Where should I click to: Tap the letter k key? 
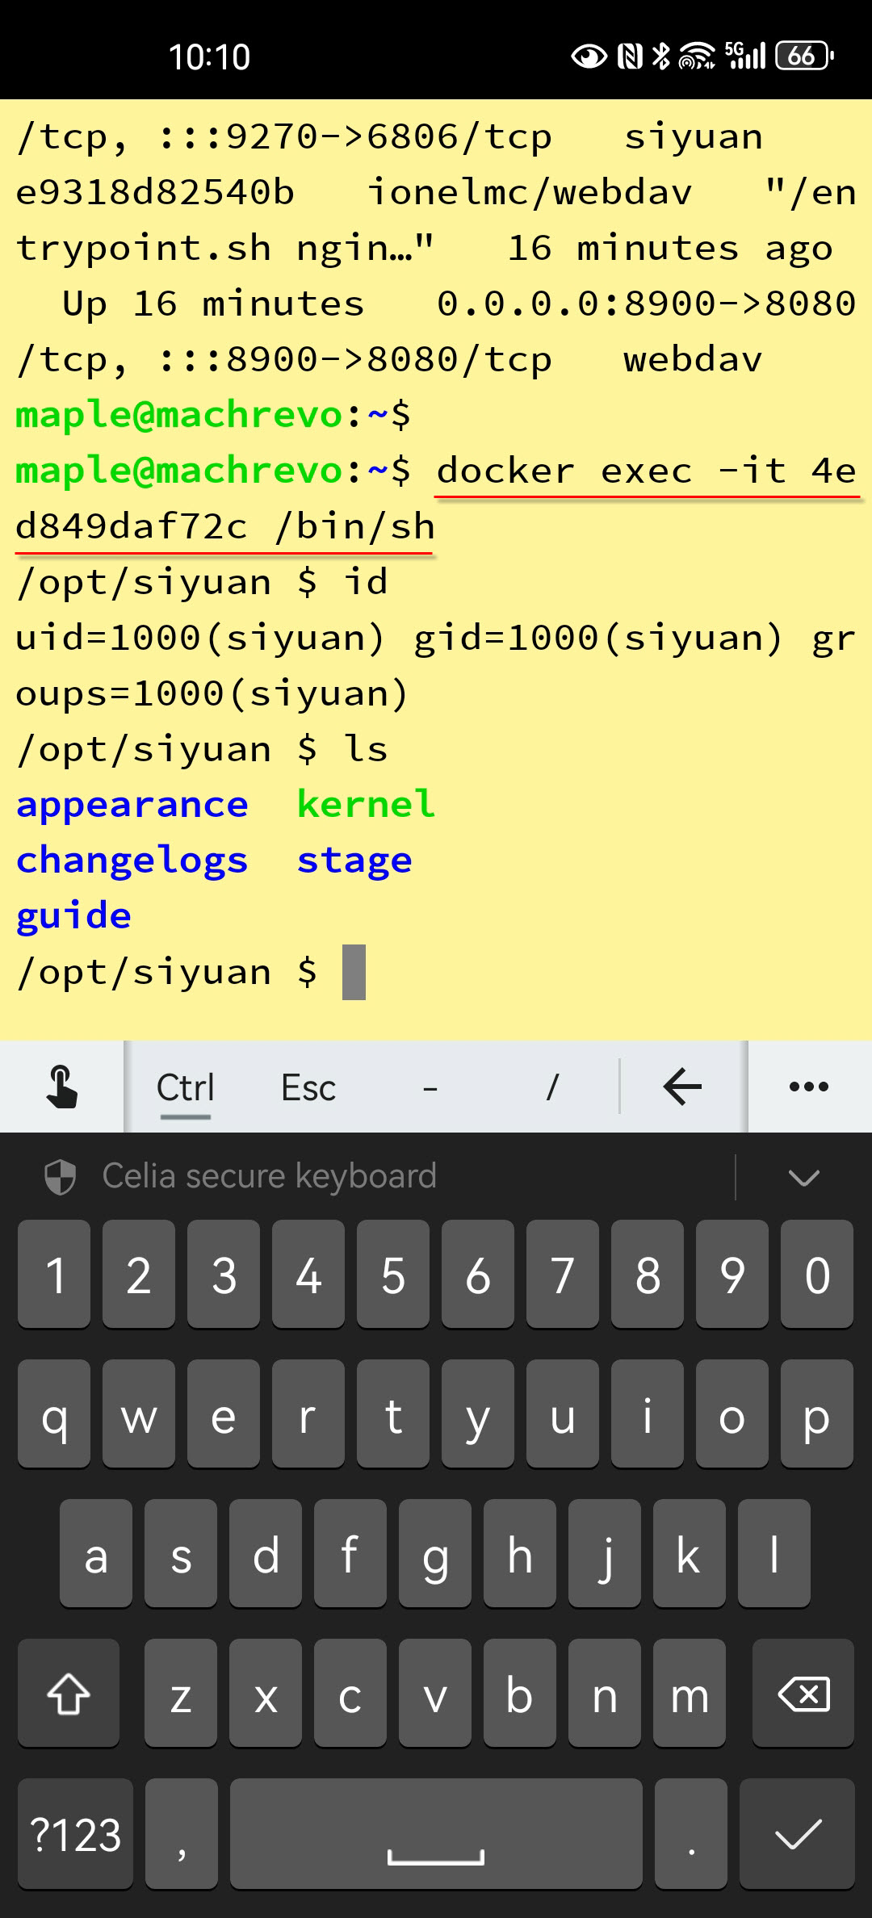click(x=690, y=1553)
